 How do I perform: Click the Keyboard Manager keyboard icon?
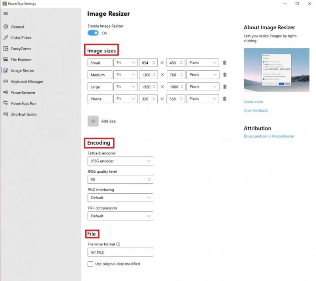coord(6,81)
